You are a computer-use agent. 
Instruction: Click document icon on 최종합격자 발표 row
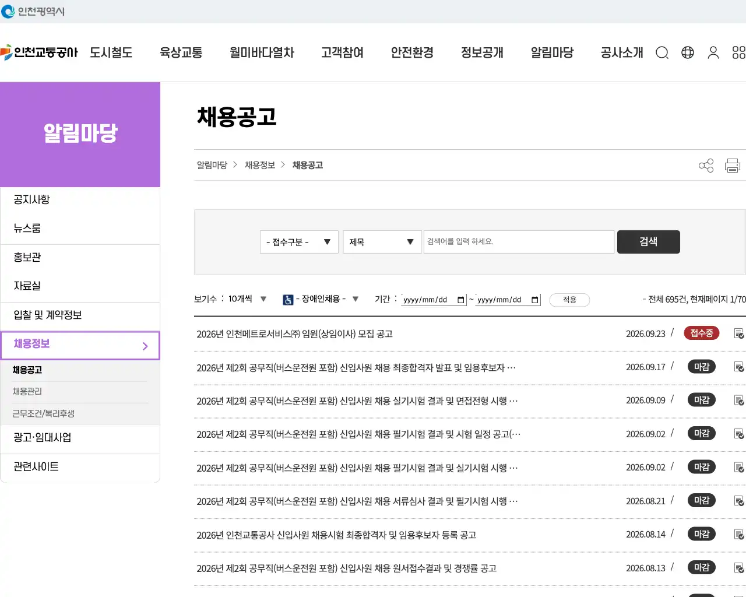click(739, 367)
